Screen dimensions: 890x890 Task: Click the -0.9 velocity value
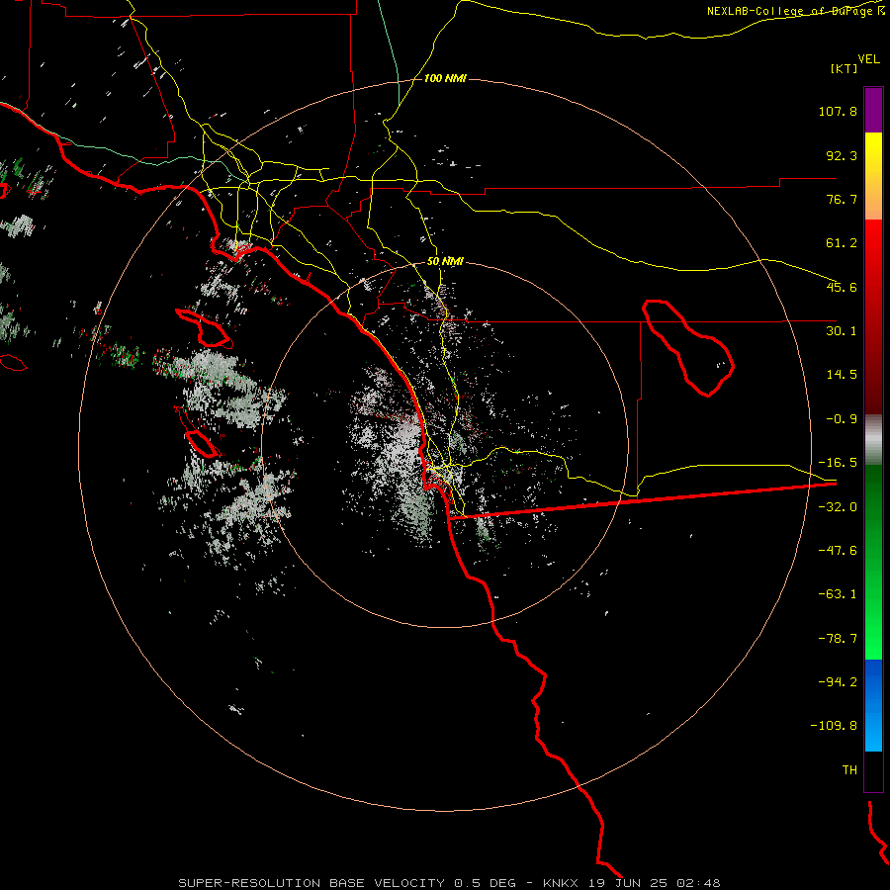(842, 419)
